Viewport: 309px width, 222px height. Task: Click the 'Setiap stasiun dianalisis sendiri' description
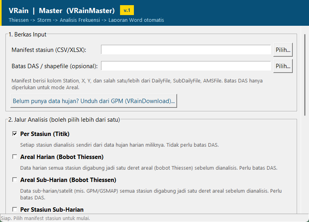tap(119, 145)
